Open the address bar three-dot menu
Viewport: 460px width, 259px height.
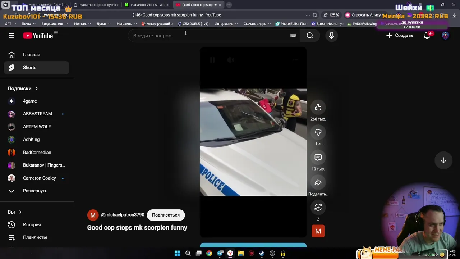[x=308, y=15]
